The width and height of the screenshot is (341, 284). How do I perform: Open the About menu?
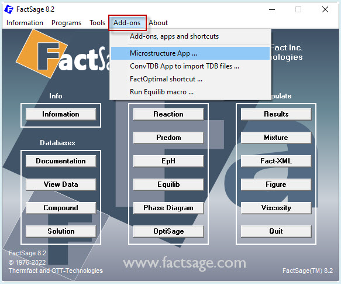click(158, 23)
